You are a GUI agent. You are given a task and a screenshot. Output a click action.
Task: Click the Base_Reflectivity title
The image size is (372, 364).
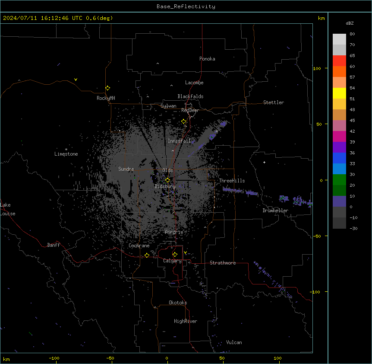186,6
